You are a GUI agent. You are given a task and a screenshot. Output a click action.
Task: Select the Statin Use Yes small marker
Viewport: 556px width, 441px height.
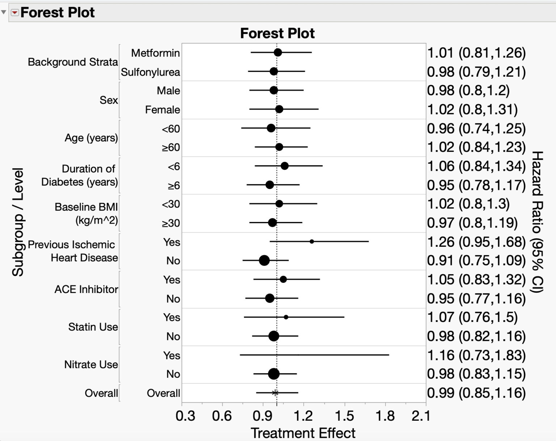click(286, 317)
